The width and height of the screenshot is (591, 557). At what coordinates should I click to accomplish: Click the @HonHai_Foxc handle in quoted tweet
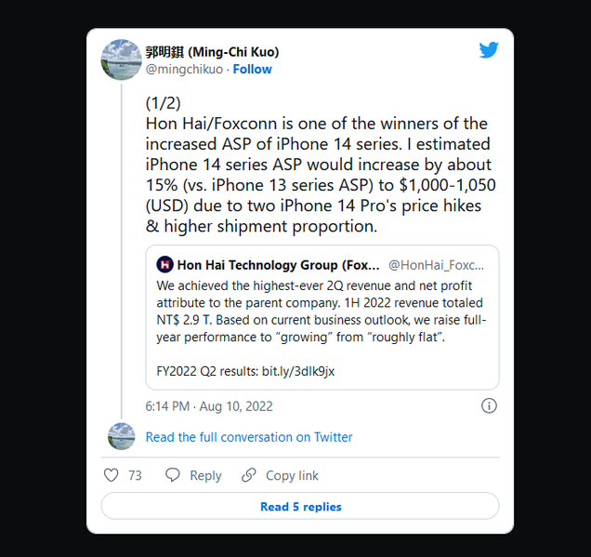436,265
